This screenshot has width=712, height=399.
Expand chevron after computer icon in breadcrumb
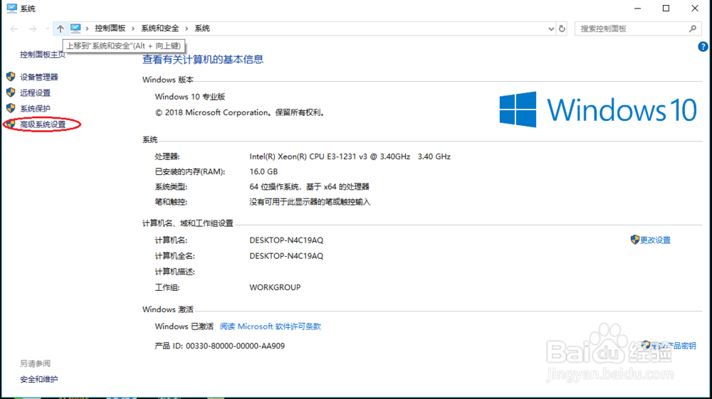point(87,28)
